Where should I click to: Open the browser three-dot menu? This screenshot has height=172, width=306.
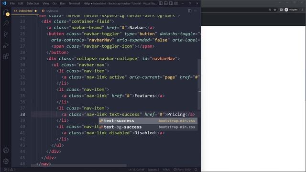tap(302, 10)
